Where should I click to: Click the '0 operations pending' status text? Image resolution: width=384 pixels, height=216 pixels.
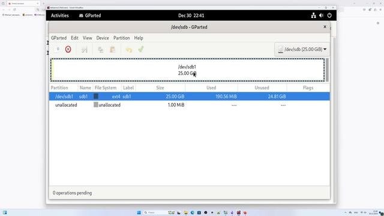coord(72,193)
